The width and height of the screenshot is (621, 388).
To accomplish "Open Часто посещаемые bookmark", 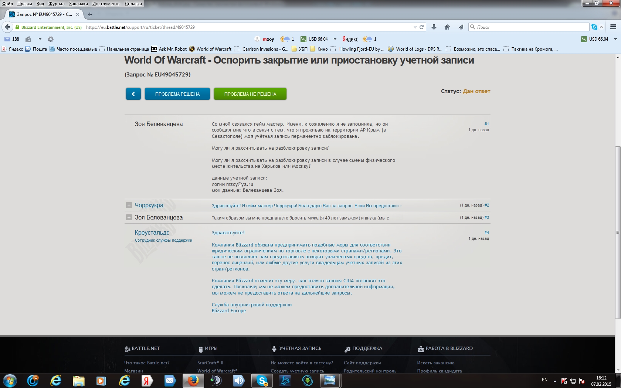I will [73, 49].
